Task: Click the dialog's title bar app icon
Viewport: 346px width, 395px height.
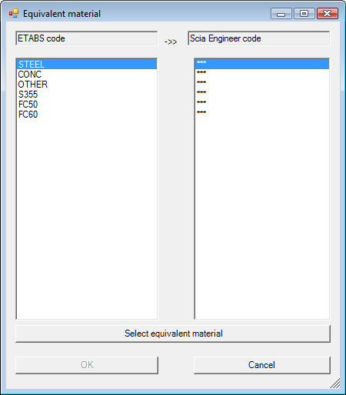Action: click(x=14, y=13)
